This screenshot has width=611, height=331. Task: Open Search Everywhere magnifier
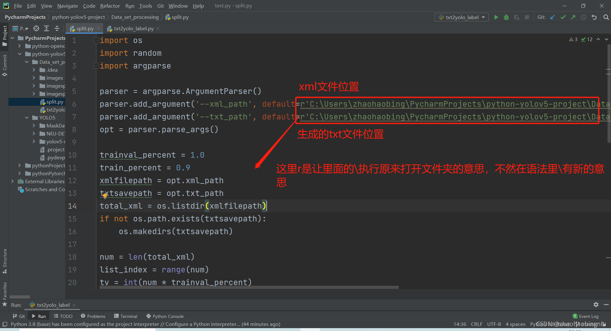(x=606, y=17)
